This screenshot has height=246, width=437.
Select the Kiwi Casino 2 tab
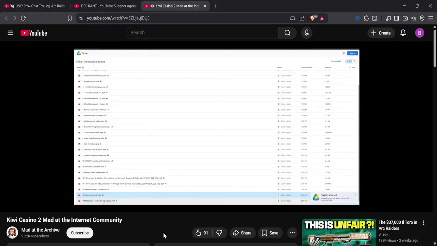pyautogui.click(x=176, y=6)
